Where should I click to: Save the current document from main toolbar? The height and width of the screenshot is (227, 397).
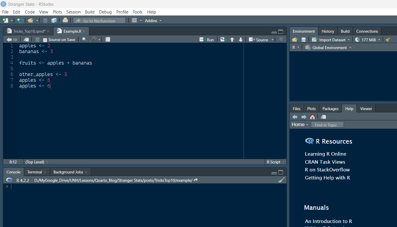pos(45,20)
